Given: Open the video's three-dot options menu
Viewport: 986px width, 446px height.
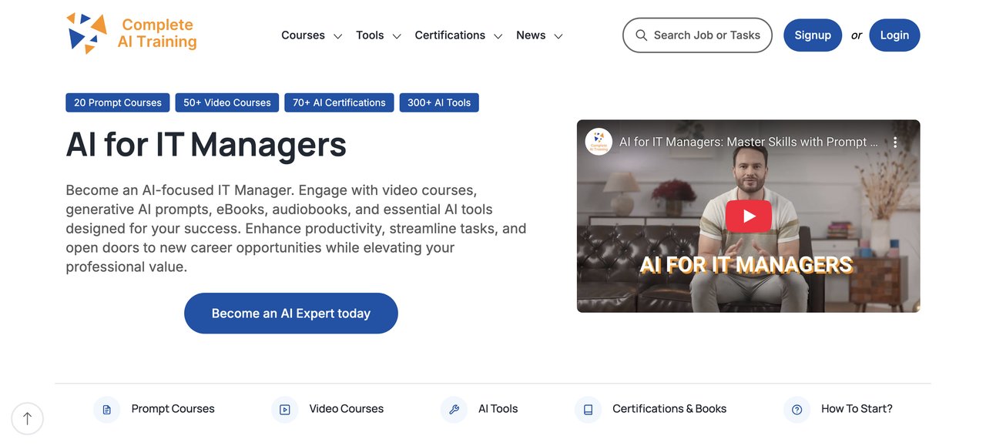Looking at the screenshot, I should [x=895, y=142].
